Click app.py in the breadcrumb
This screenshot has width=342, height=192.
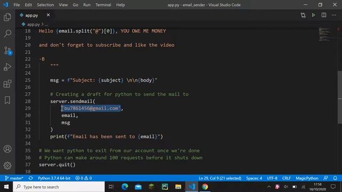[x=33, y=25]
